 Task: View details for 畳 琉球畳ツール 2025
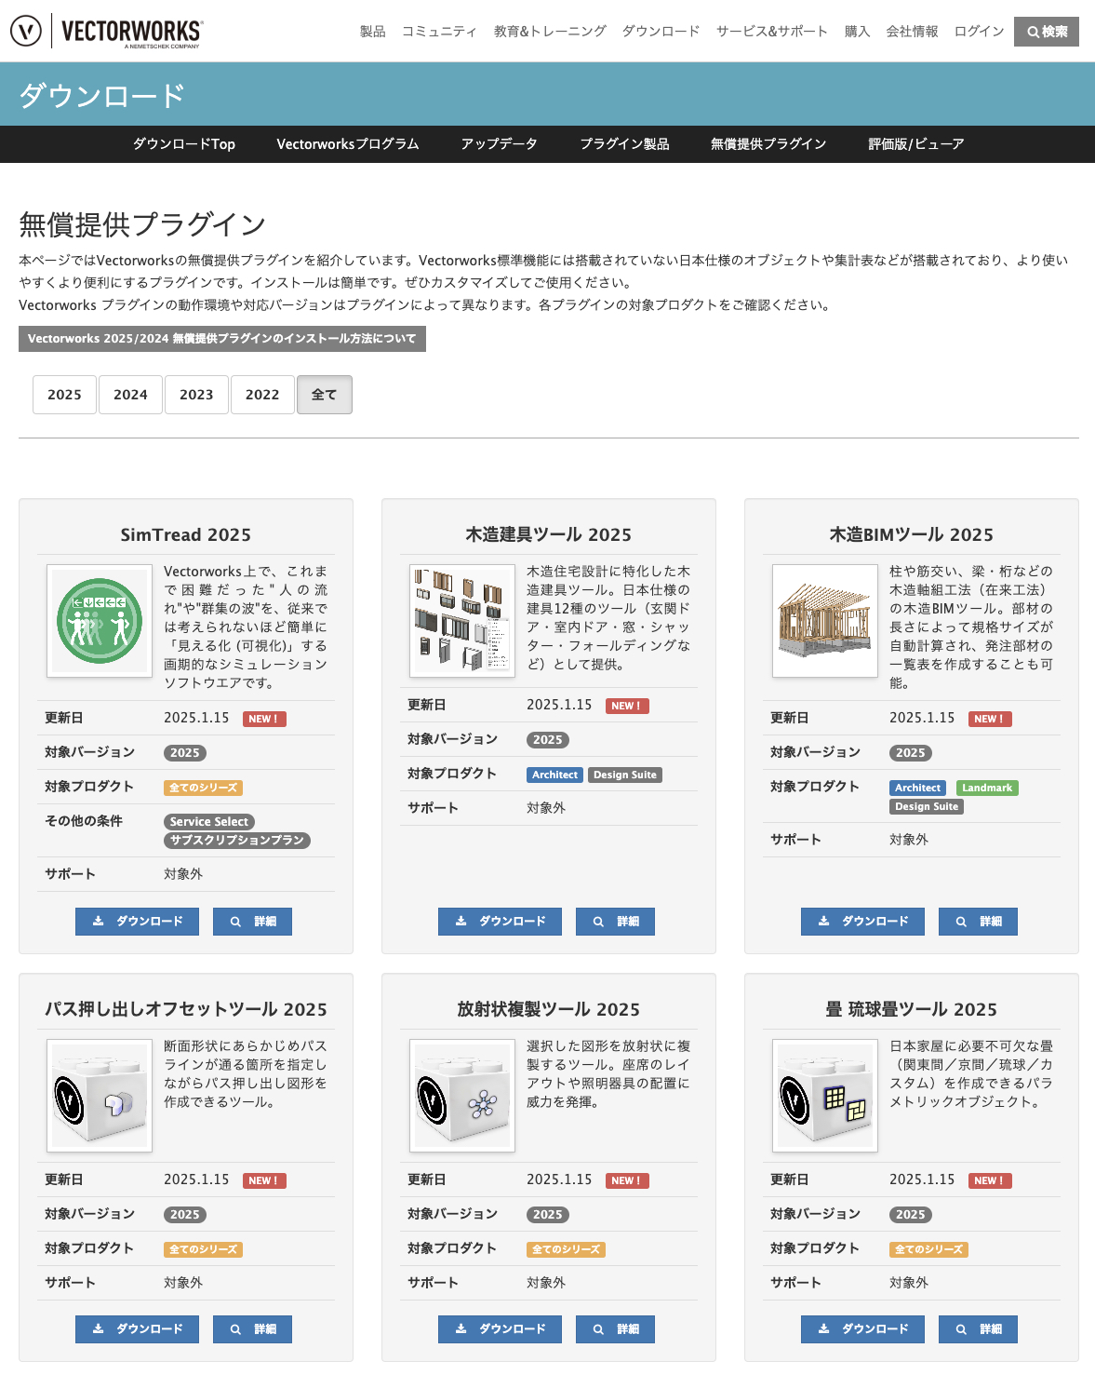(x=978, y=1329)
